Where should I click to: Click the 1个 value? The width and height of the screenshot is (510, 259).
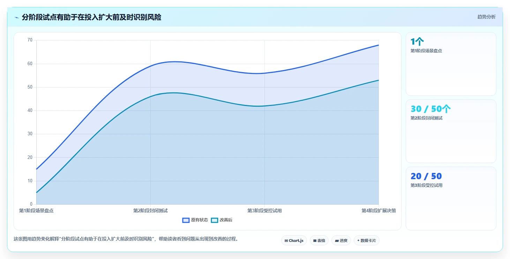coord(417,42)
